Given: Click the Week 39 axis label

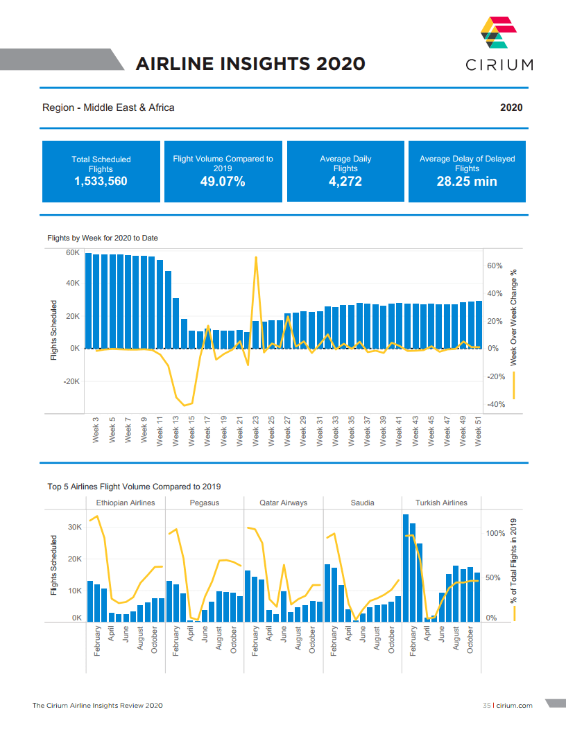Looking at the screenshot, I should pyautogui.click(x=383, y=431).
